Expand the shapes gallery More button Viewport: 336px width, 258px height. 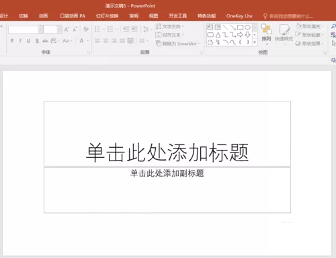pyautogui.click(x=255, y=42)
